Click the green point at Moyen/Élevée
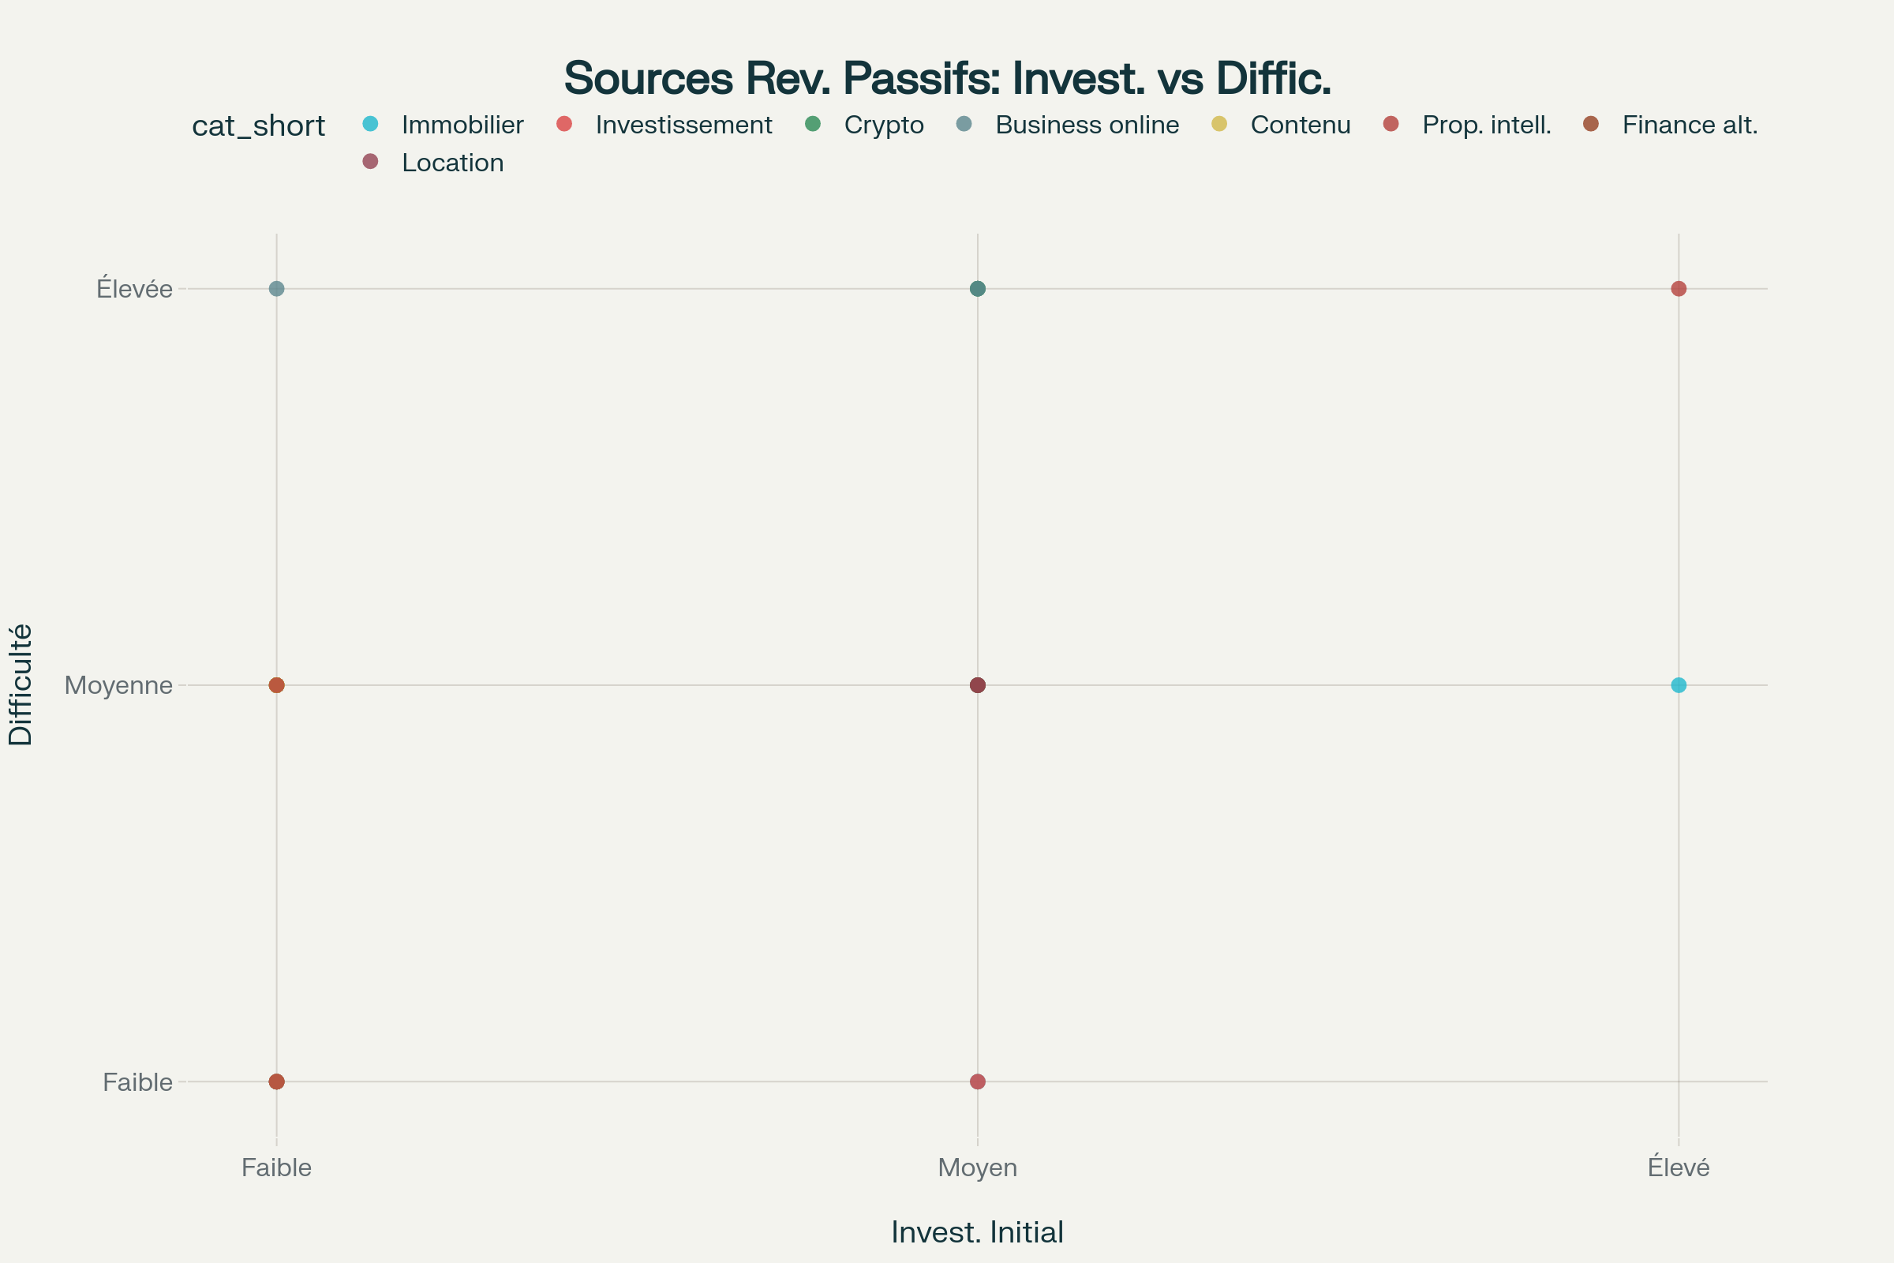The width and height of the screenshot is (1894, 1263). (x=978, y=288)
